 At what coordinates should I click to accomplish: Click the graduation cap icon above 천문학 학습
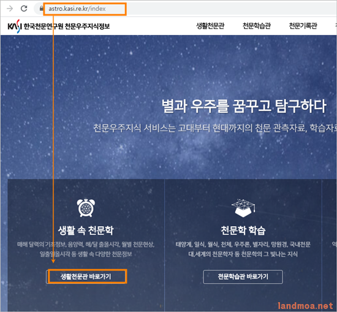(x=243, y=208)
